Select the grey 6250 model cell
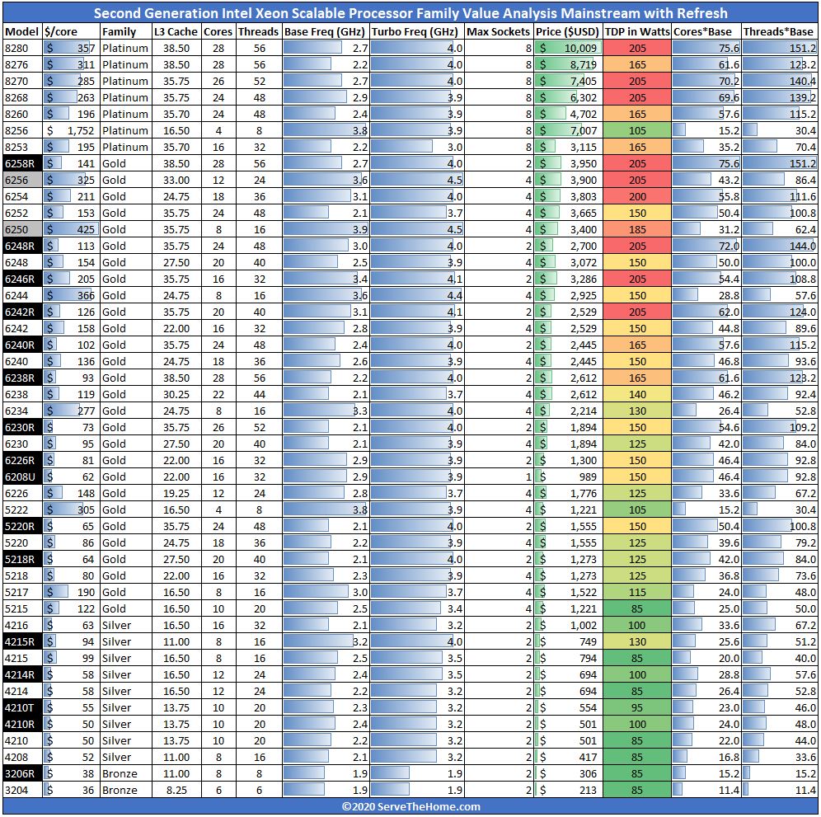Viewport: 821px width, 817px height. [x=22, y=229]
